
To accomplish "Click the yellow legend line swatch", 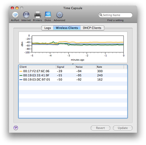I will (21, 71).
